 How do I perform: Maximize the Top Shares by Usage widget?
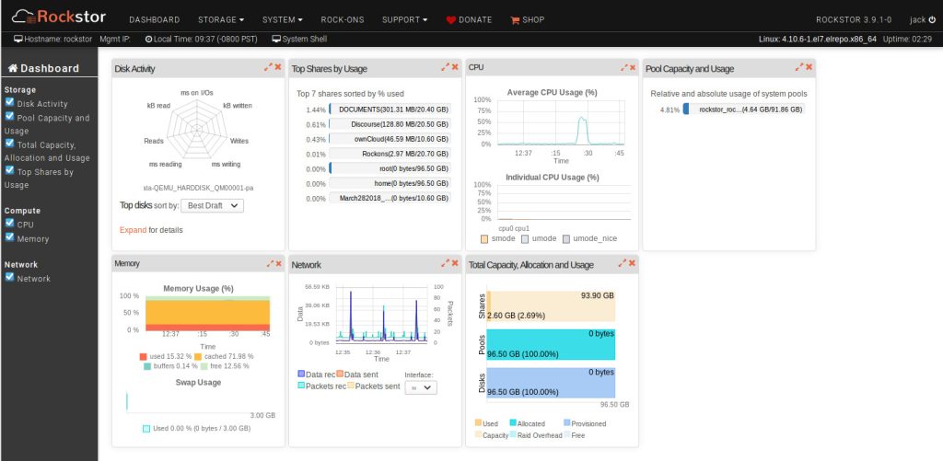445,67
